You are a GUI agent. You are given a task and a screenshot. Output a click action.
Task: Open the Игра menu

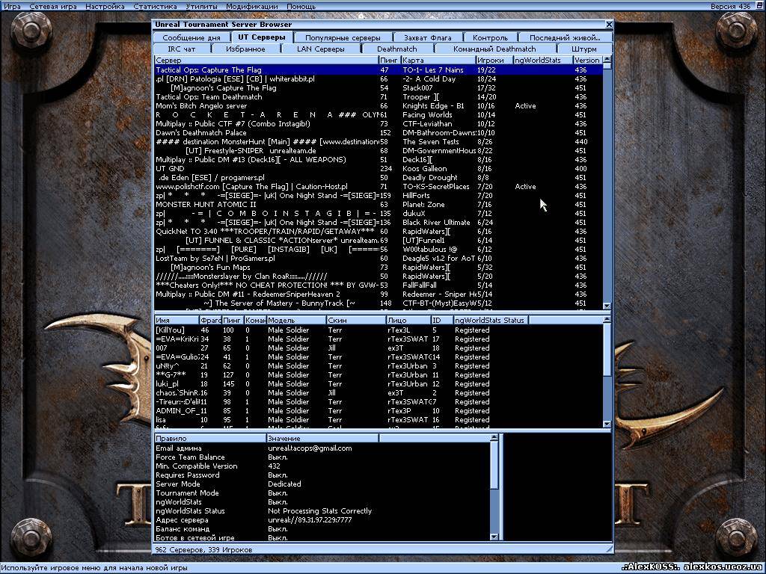click(x=12, y=6)
